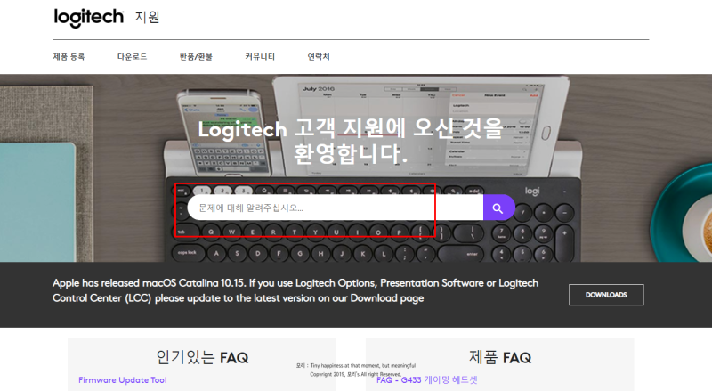
Task: Open the Firmware Update Tool link
Action: pyautogui.click(x=123, y=380)
